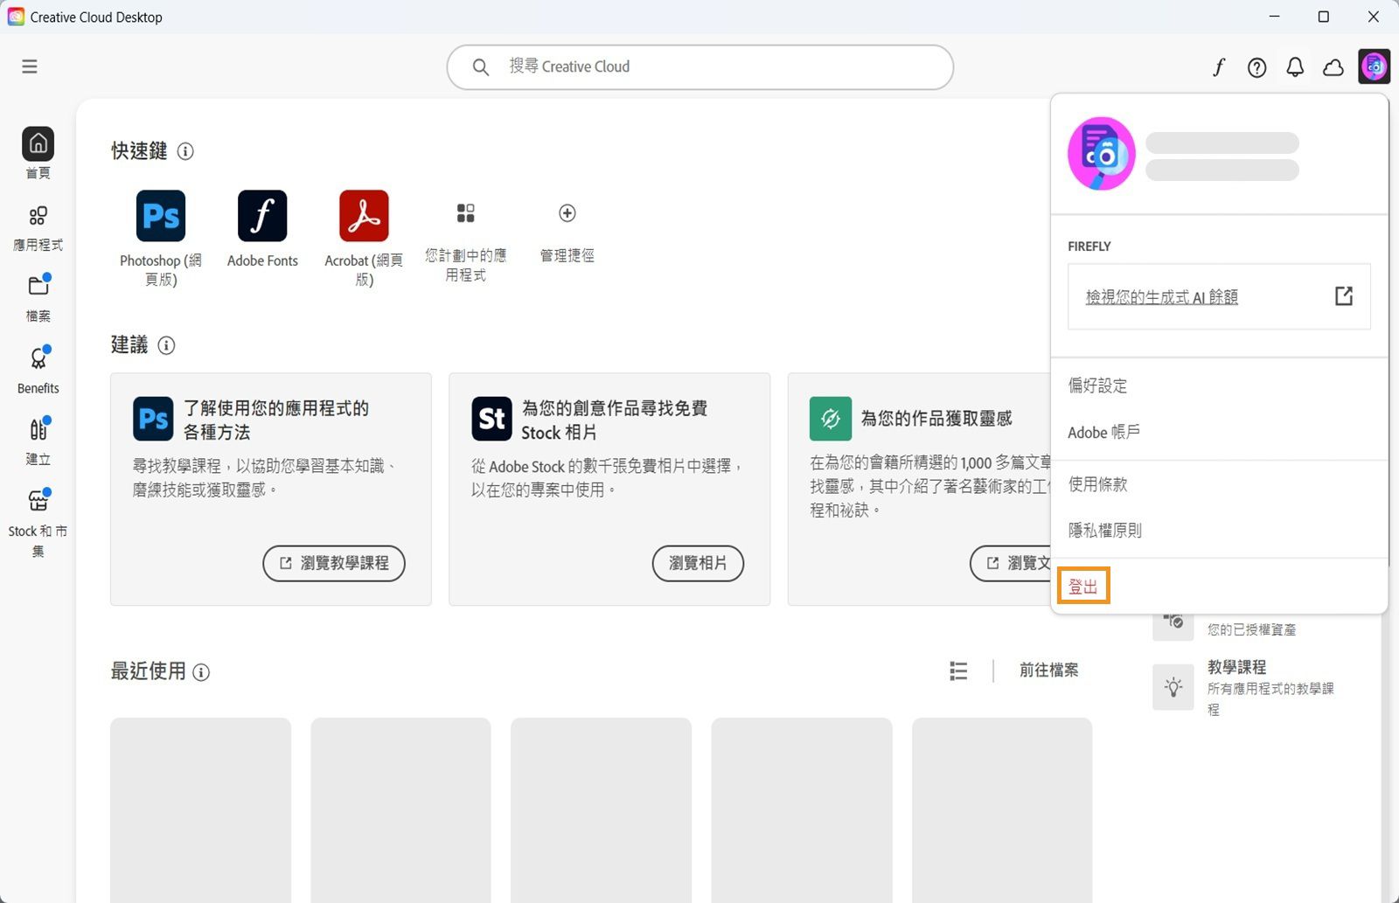Click external link icon beside AI 餘額
This screenshot has width=1399, height=903.
coord(1344,296)
